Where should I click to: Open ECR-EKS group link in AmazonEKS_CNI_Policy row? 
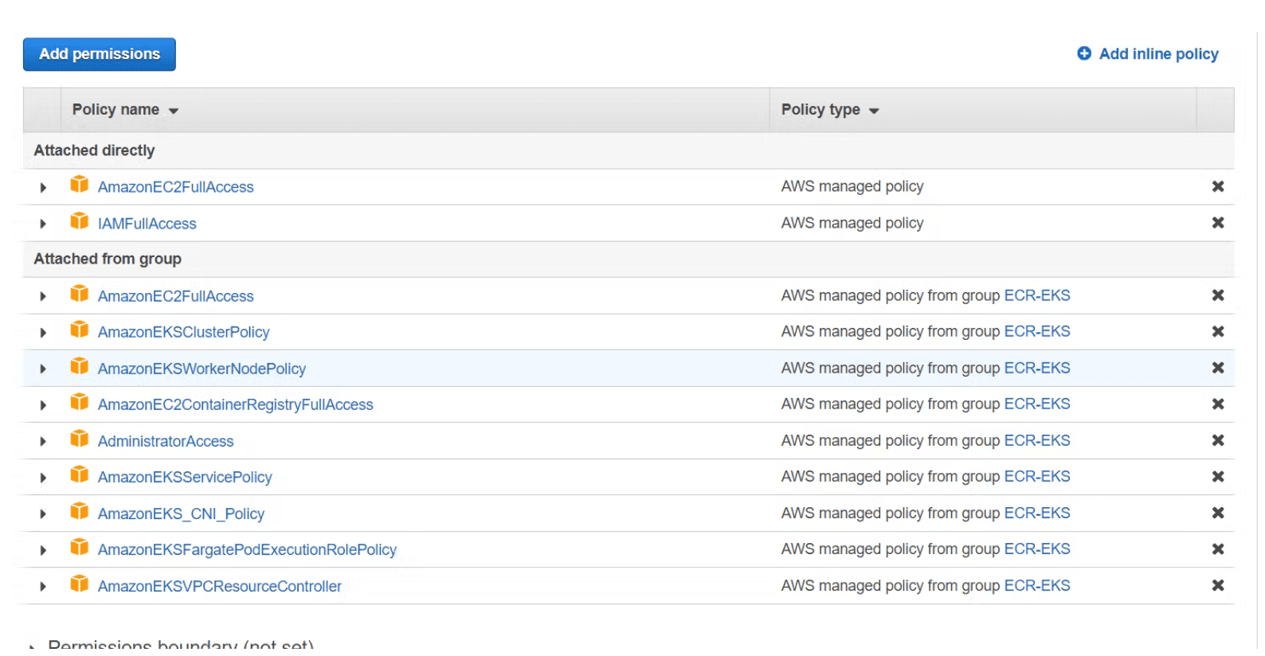coord(1037,513)
